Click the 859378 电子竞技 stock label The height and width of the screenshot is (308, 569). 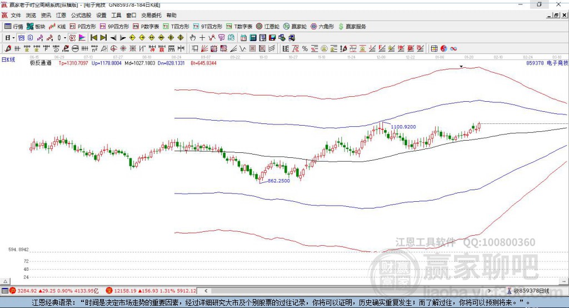click(547, 63)
